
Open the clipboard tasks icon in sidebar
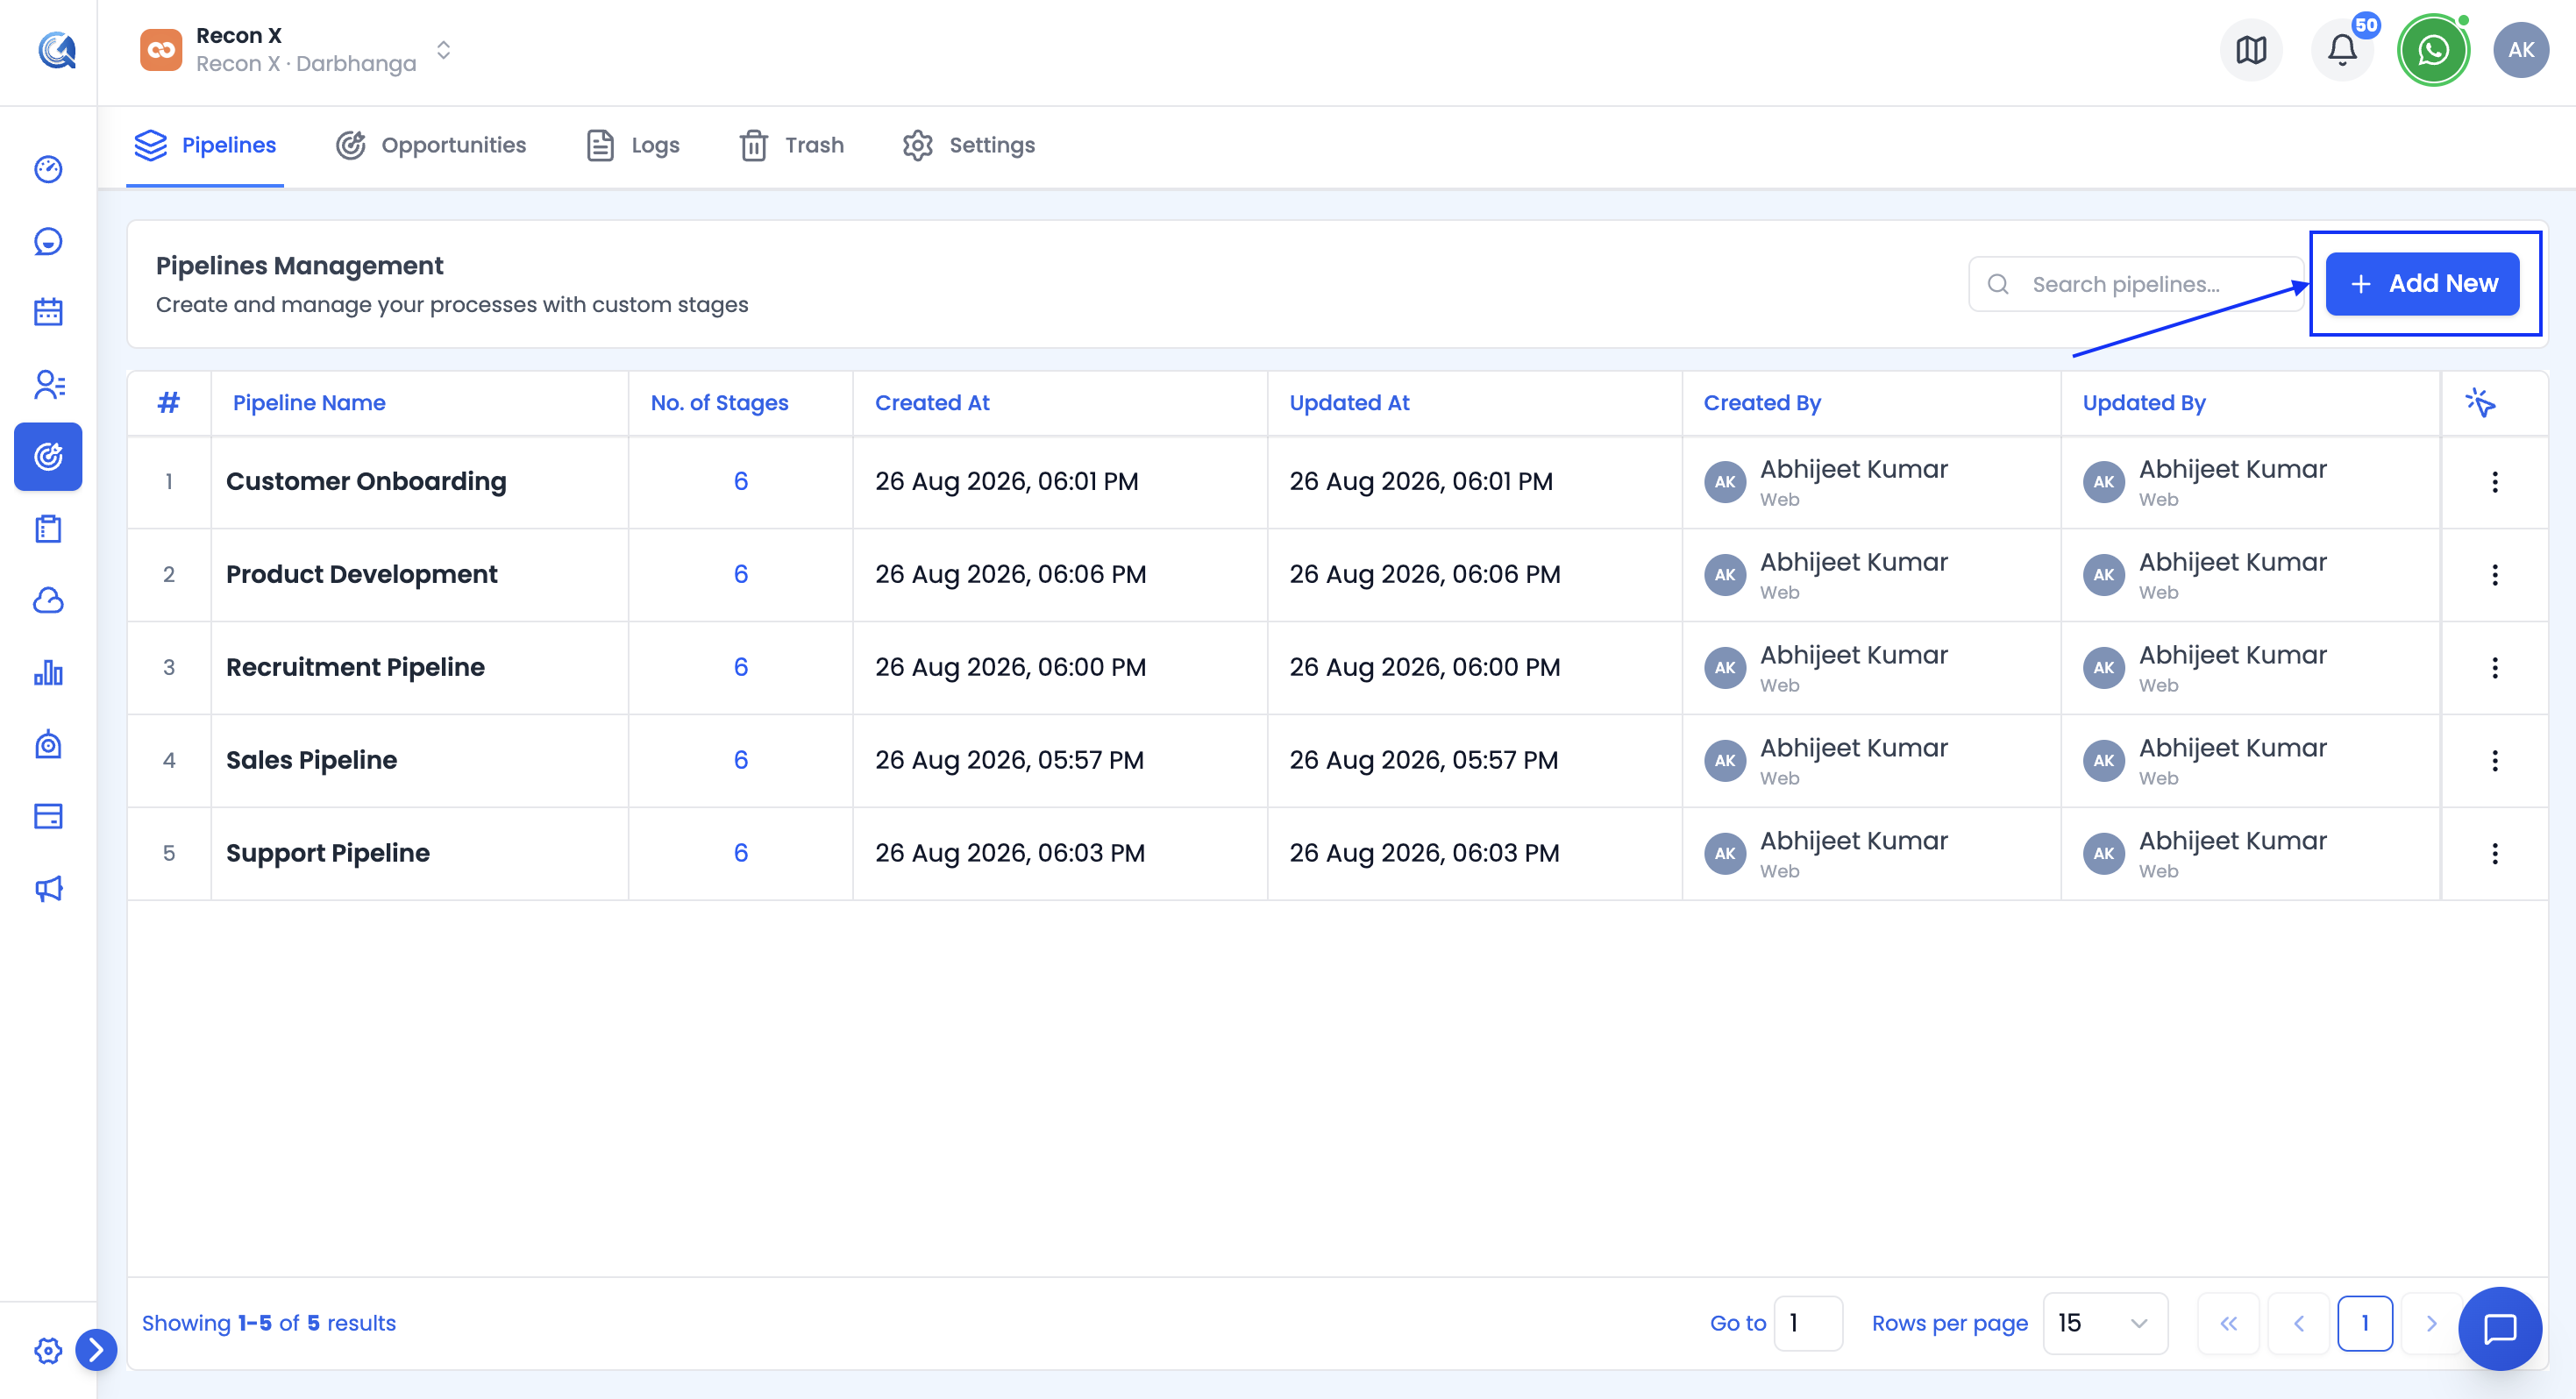click(x=48, y=528)
